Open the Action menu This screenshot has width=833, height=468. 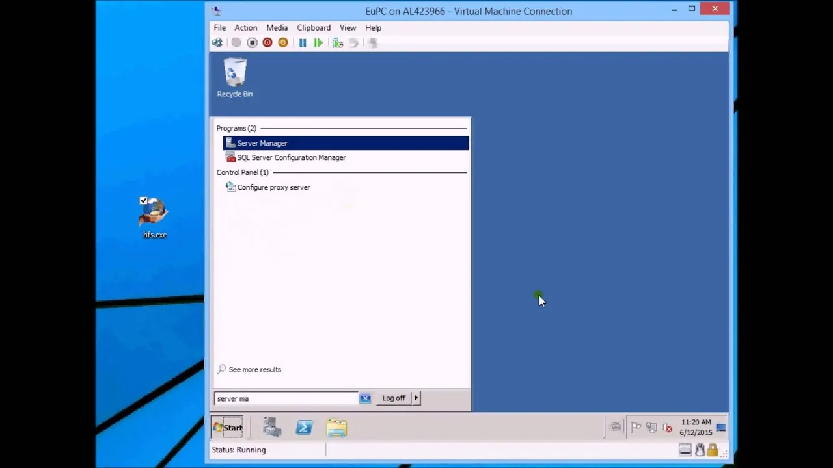(x=246, y=28)
